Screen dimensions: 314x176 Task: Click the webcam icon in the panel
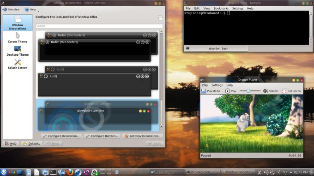pos(95,172)
